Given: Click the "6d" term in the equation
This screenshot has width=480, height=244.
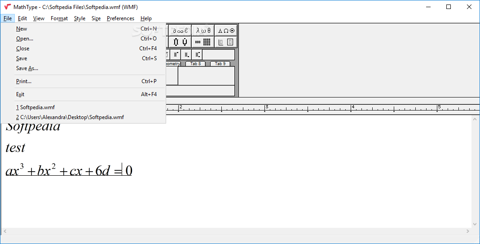Looking at the screenshot, I should [102, 171].
